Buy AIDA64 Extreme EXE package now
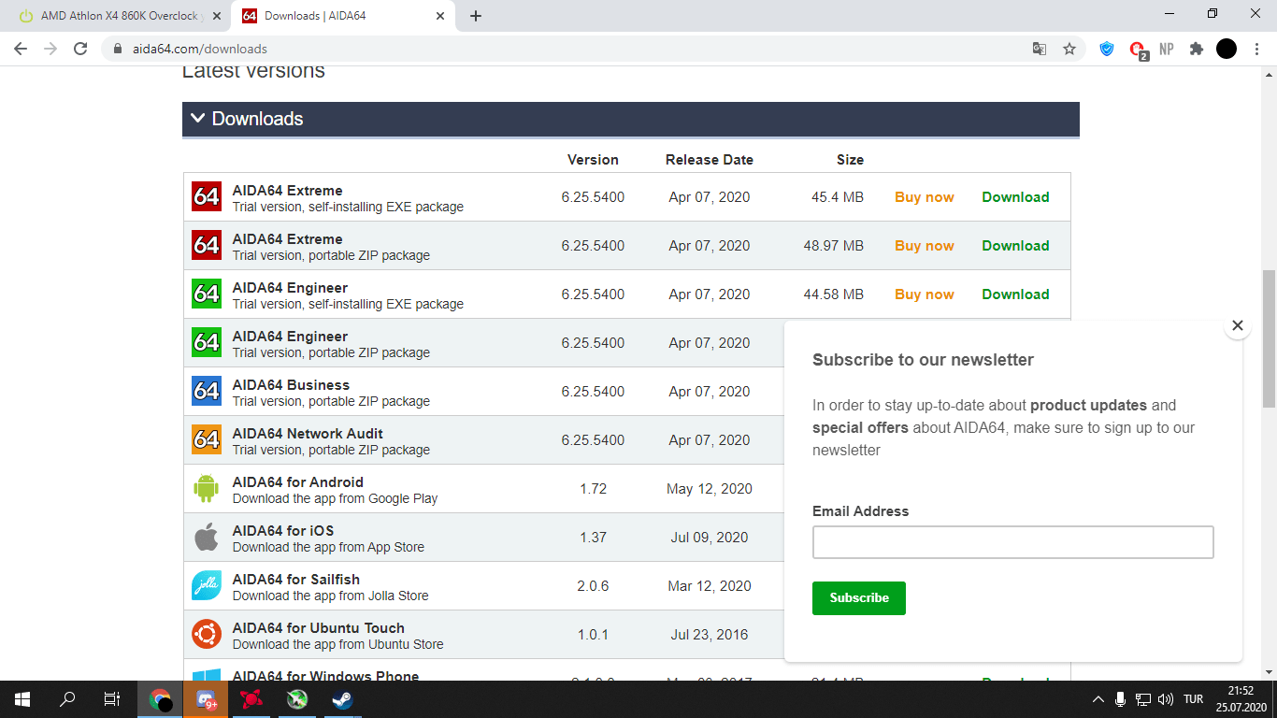This screenshot has height=718, width=1277. pos(925,197)
